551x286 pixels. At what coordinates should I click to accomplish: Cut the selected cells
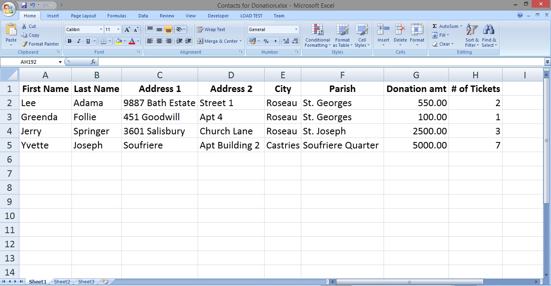click(x=29, y=26)
